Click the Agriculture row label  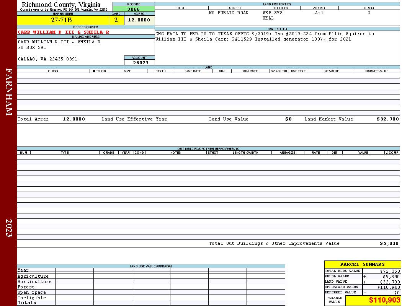33,276
